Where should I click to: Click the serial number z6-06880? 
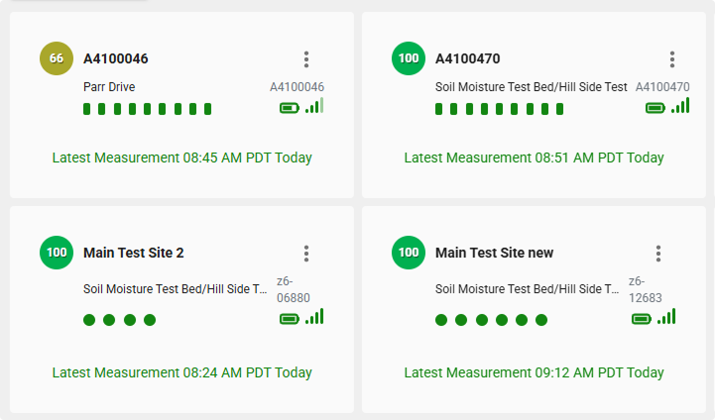coord(294,289)
